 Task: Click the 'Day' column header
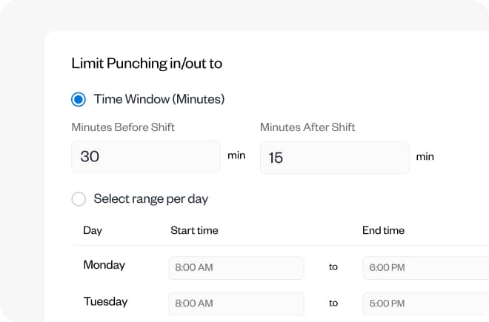93,231
